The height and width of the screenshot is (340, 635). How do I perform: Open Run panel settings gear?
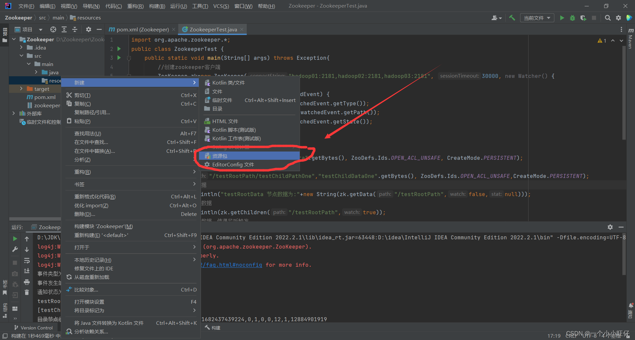pyautogui.click(x=610, y=227)
